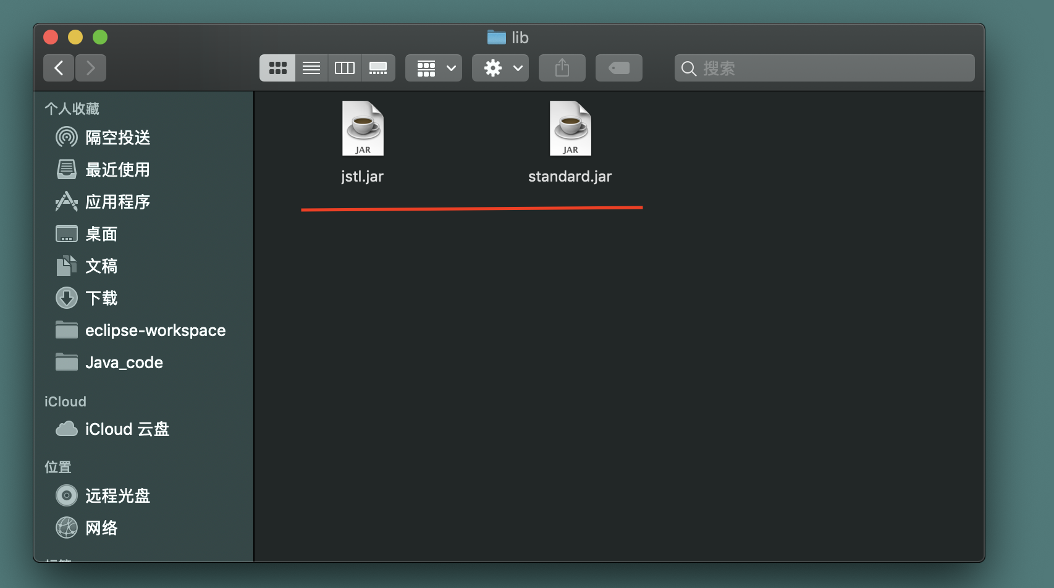The width and height of the screenshot is (1054, 588).
Task: Open 网络 under 位置 section
Action: click(101, 527)
